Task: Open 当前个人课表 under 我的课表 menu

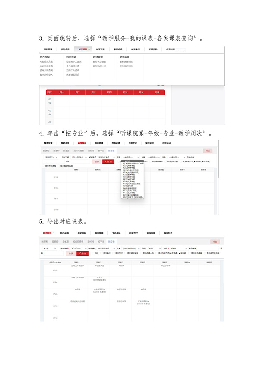Action: click(73, 70)
